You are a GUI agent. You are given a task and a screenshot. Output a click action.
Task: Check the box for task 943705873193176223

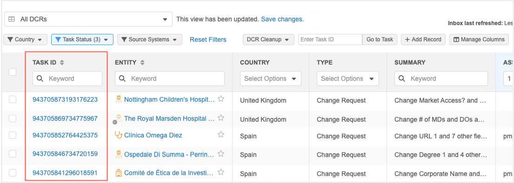tap(13, 99)
